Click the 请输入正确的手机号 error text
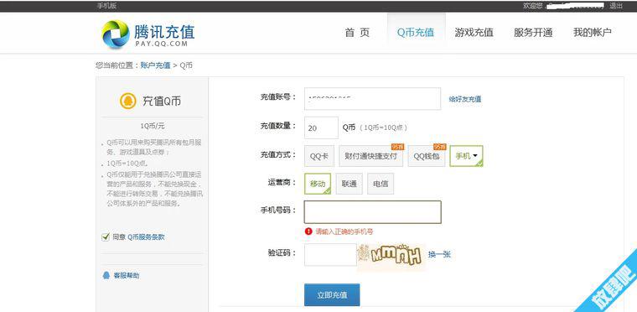The height and width of the screenshot is (312, 637). tap(344, 231)
